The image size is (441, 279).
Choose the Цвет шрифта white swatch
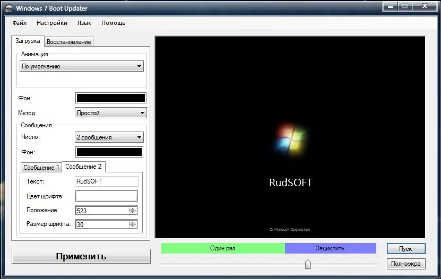point(107,196)
